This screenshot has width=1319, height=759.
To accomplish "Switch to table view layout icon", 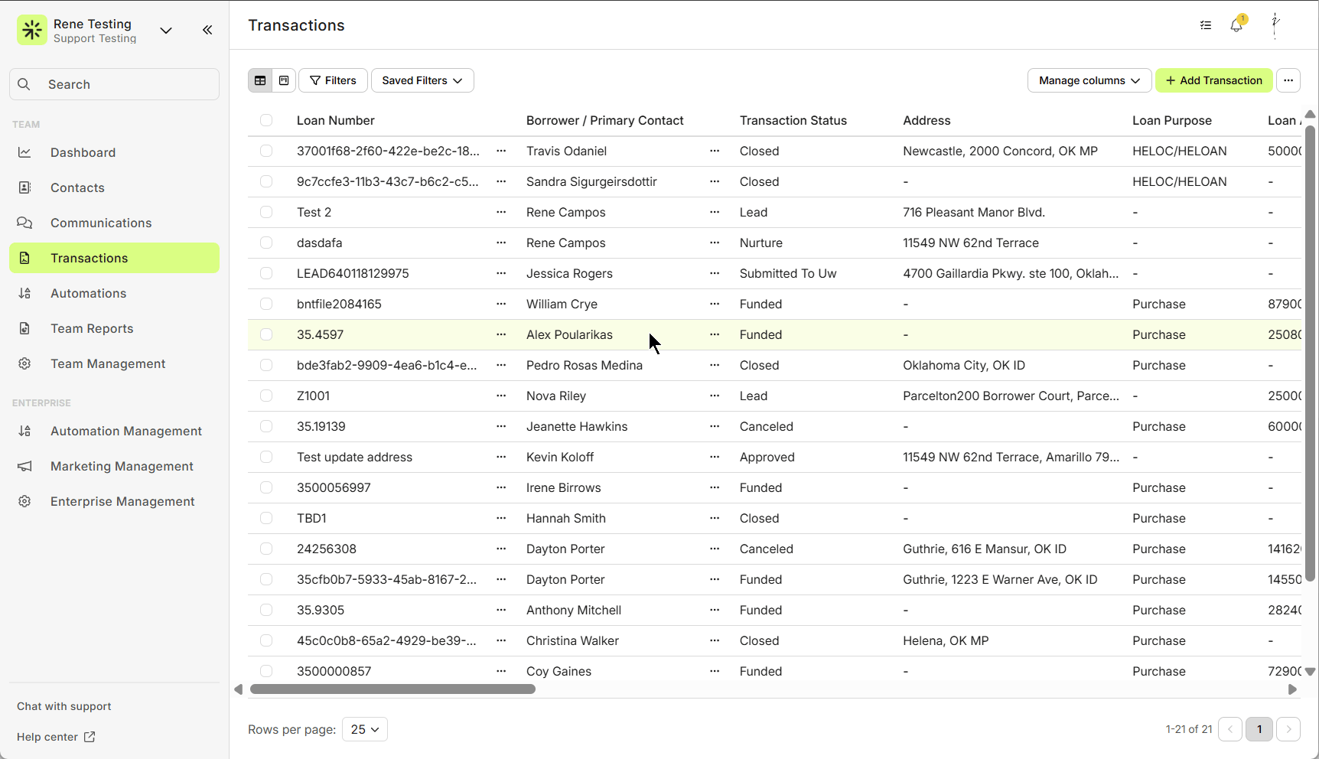I will pyautogui.click(x=260, y=80).
